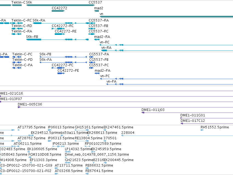Click EST EK247461.5prime
The height and width of the screenshot is (175, 233).
tap(105, 130)
